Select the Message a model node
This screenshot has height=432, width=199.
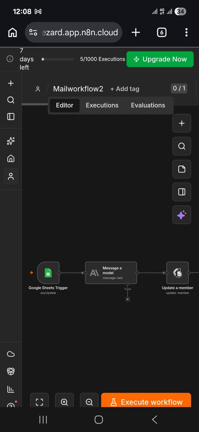pyautogui.click(x=111, y=273)
